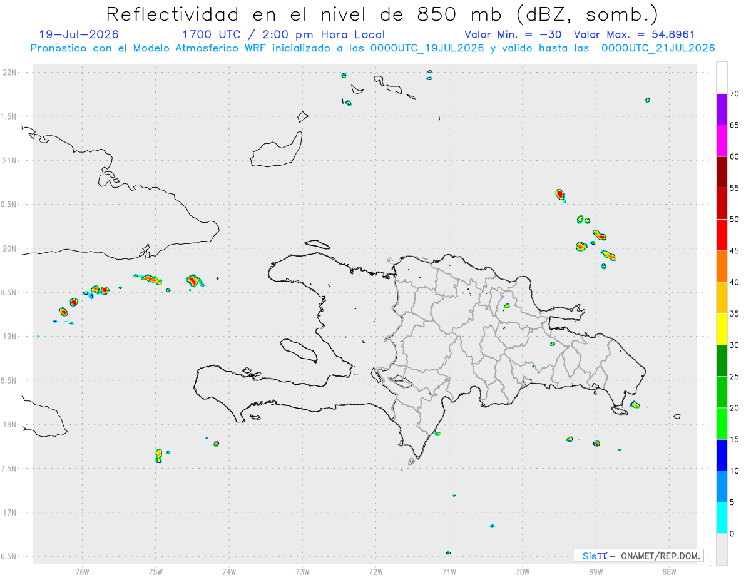The width and height of the screenshot is (751, 580).
Task: Click the colorbar tick label '10'
Action: 734,471
